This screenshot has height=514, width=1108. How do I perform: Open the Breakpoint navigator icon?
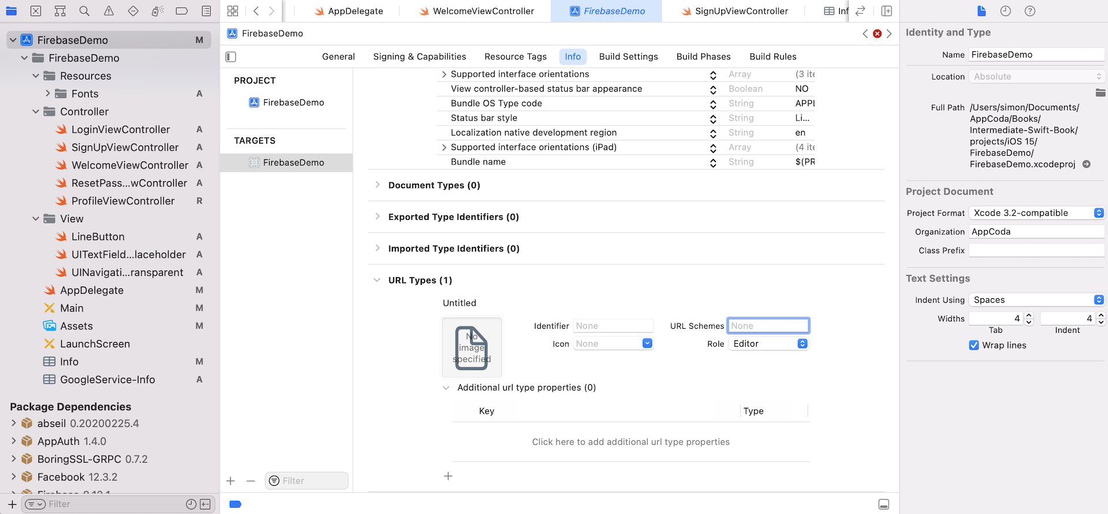point(181,11)
